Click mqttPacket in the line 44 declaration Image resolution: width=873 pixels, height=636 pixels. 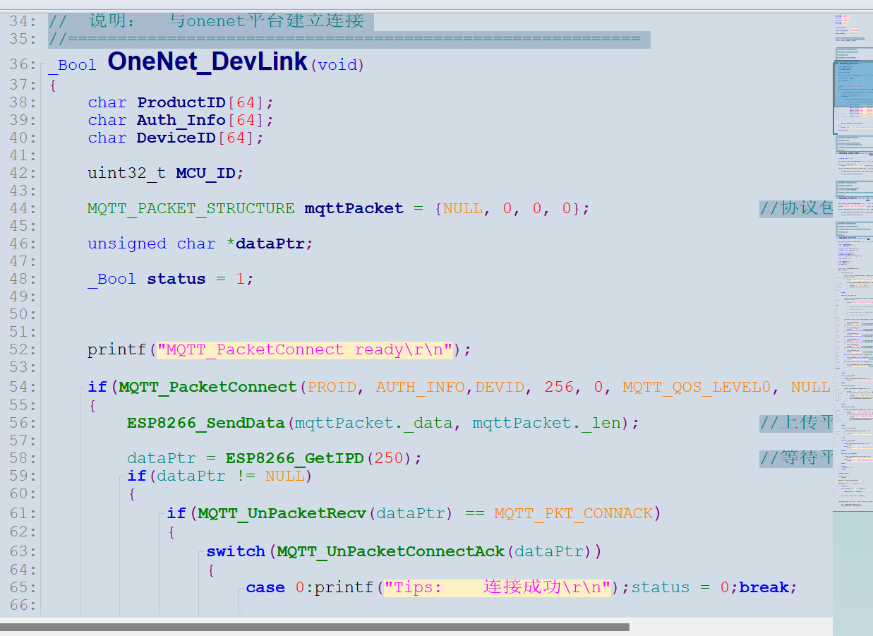[354, 208]
